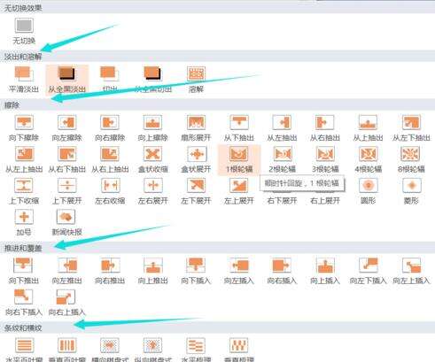Select the 横向棋盘式 checkerboard effect
Viewport: 435px width, 362px height.
point(110,350)
